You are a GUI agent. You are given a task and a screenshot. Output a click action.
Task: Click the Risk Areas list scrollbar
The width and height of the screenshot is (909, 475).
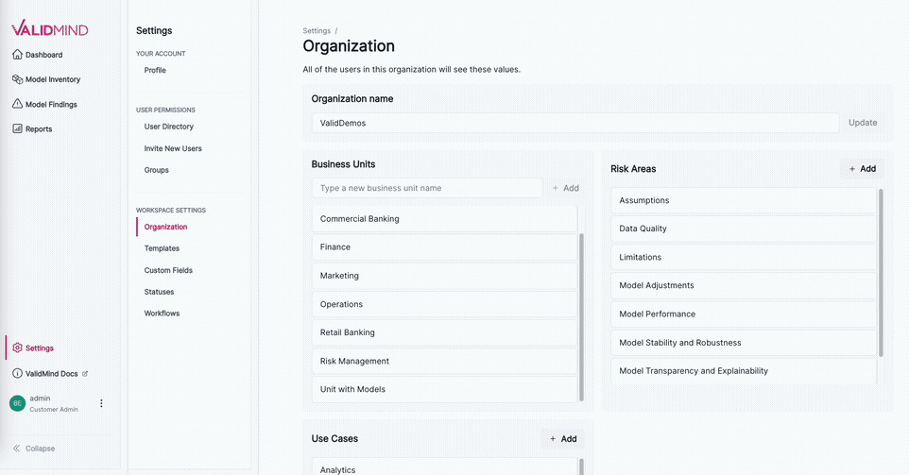point(881,274)
